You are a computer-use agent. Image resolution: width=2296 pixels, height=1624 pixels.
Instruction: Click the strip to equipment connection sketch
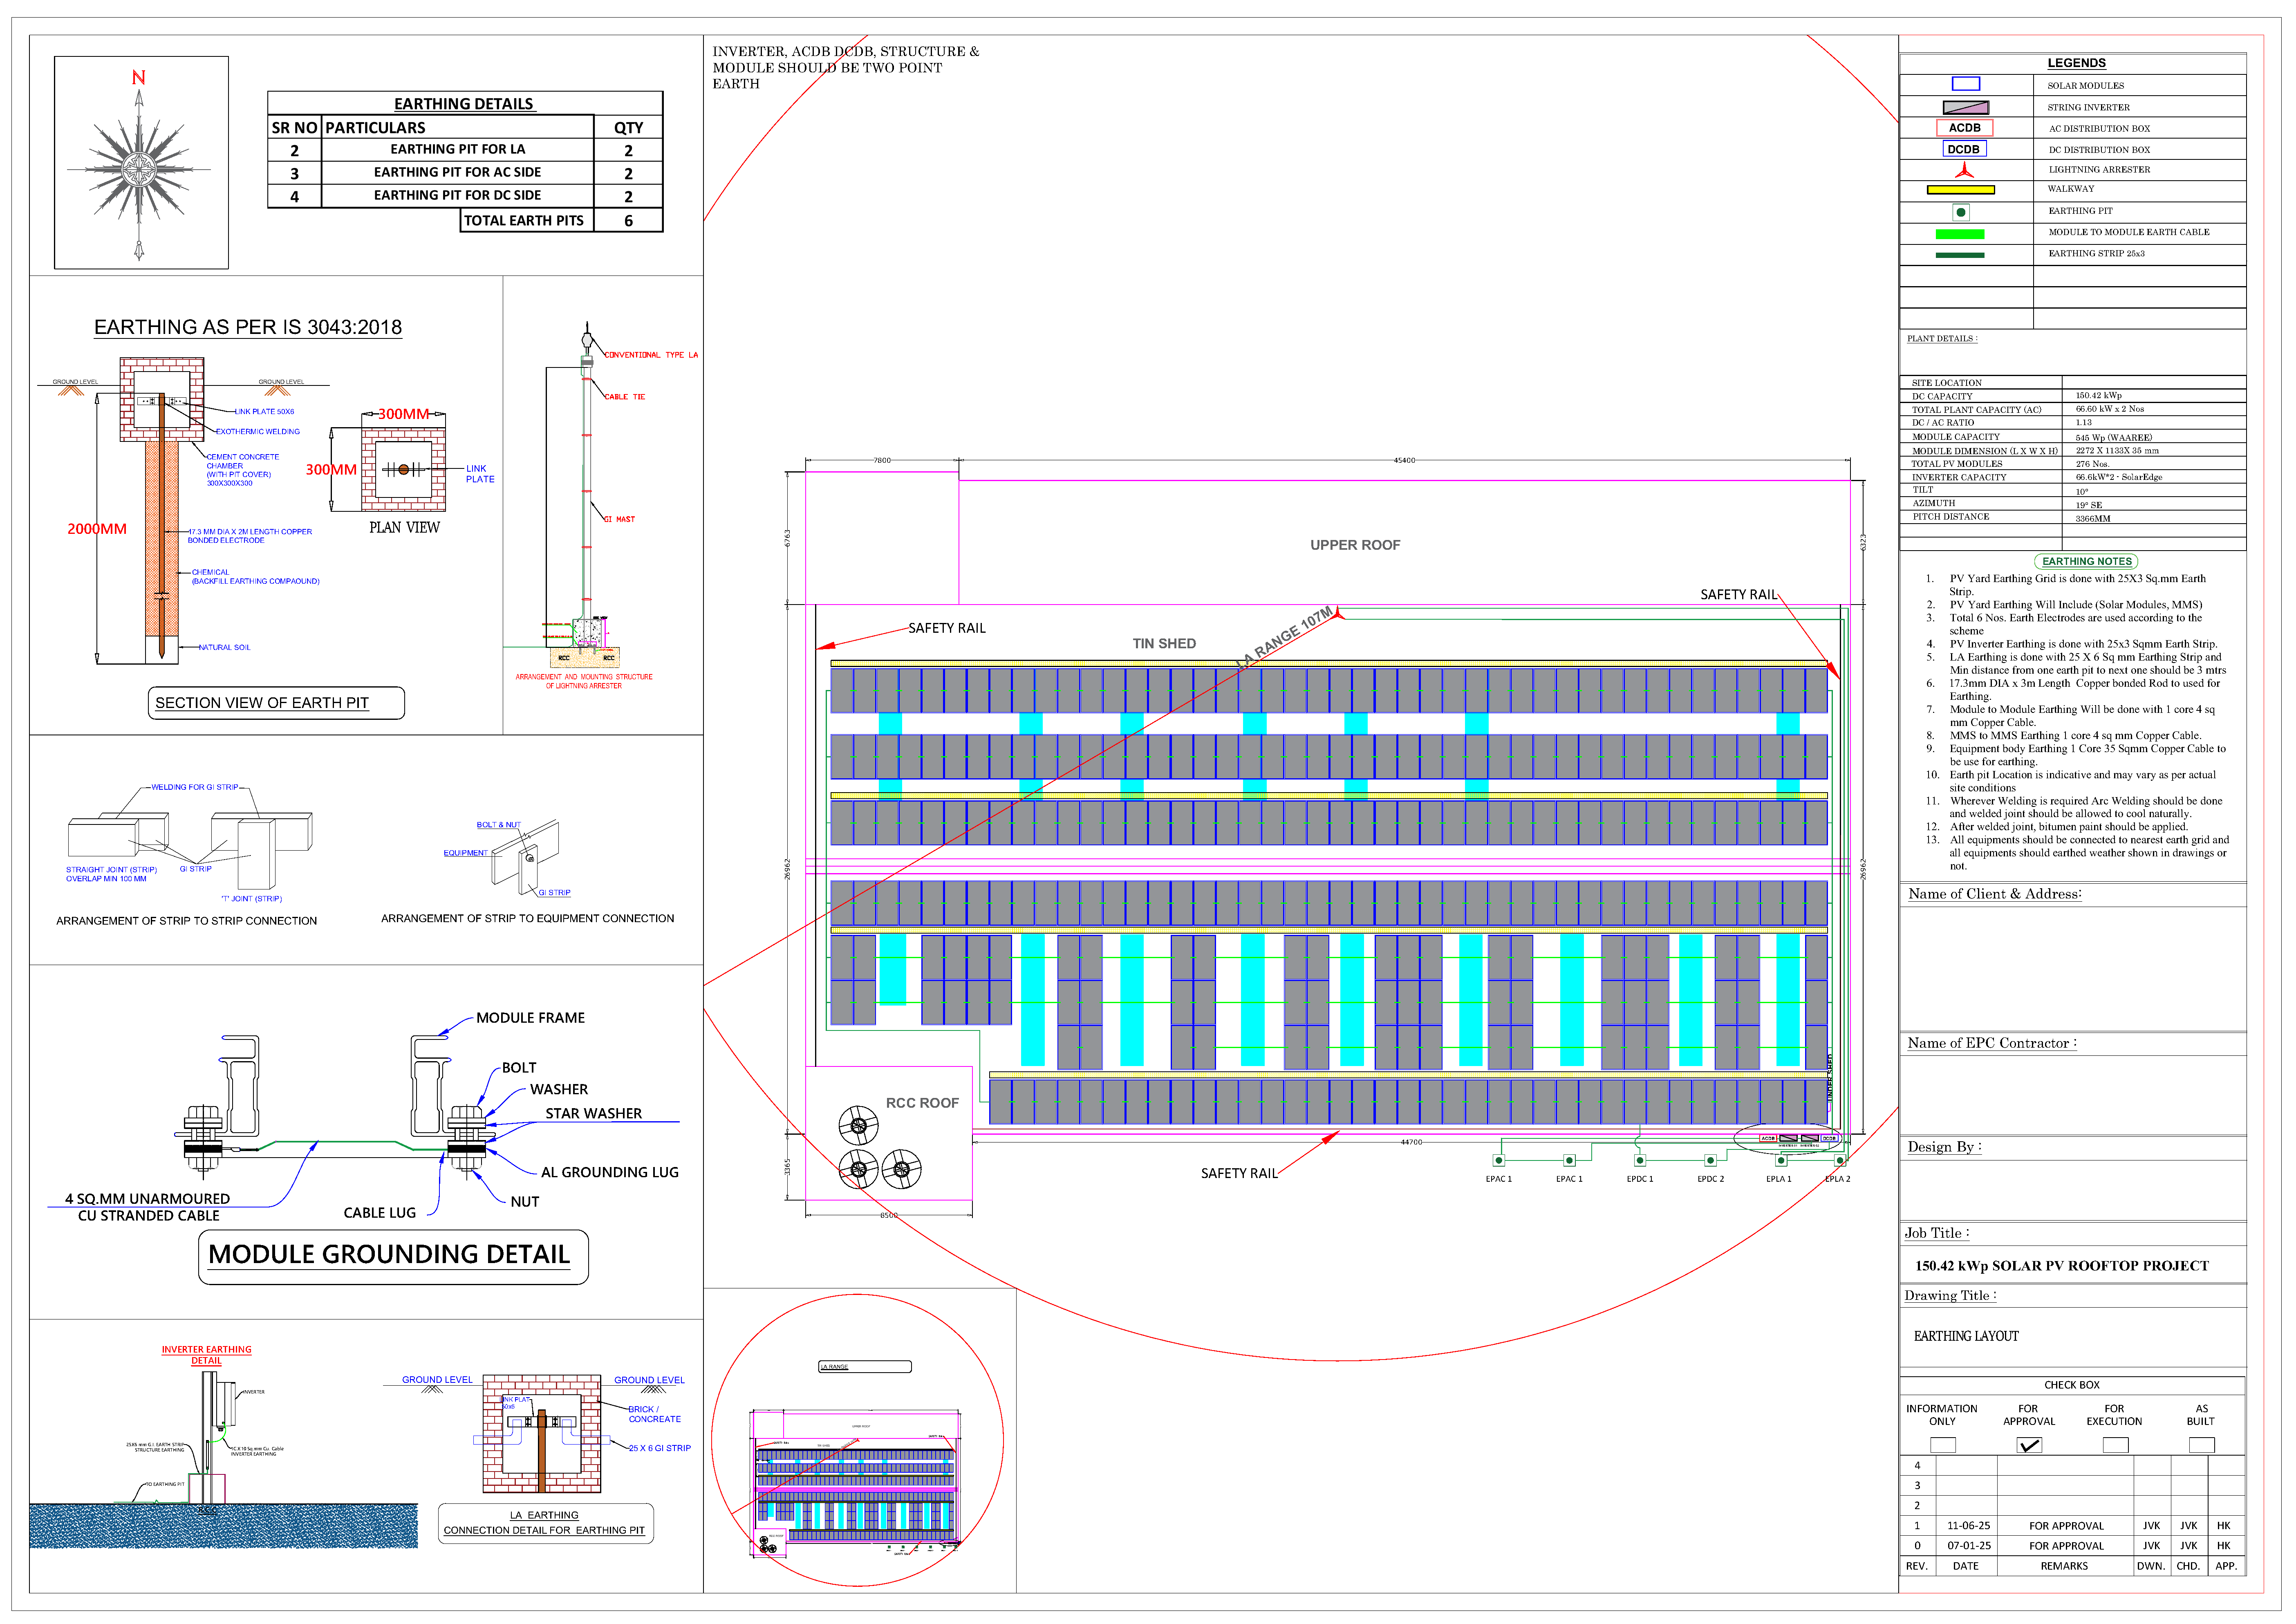click(525, 858)
